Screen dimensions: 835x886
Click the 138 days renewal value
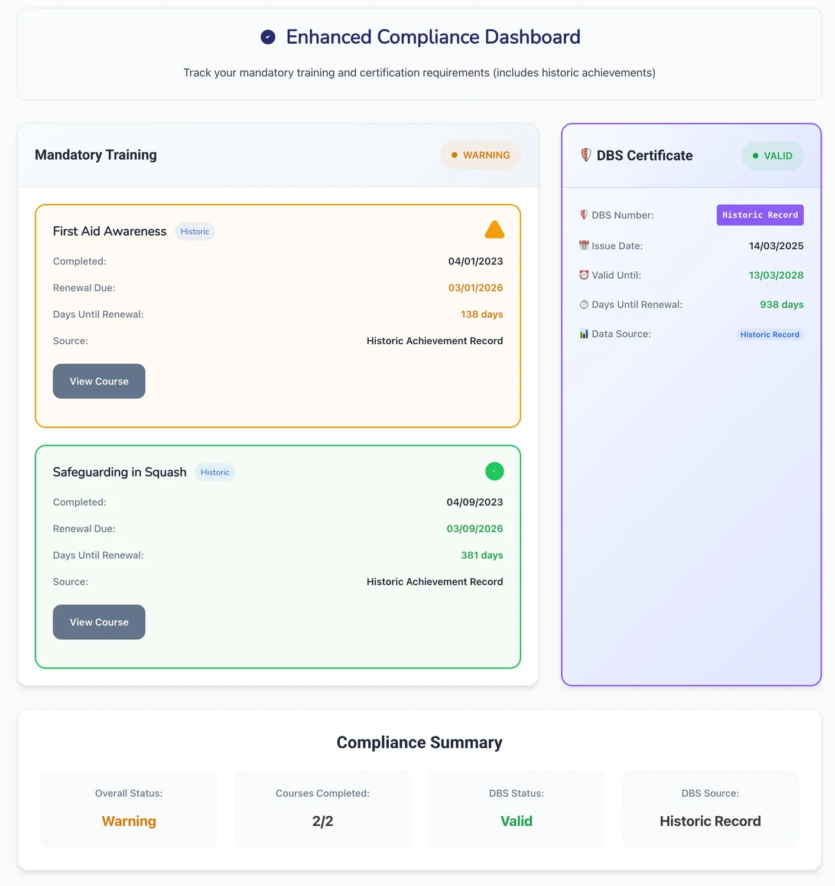[482, 314]
